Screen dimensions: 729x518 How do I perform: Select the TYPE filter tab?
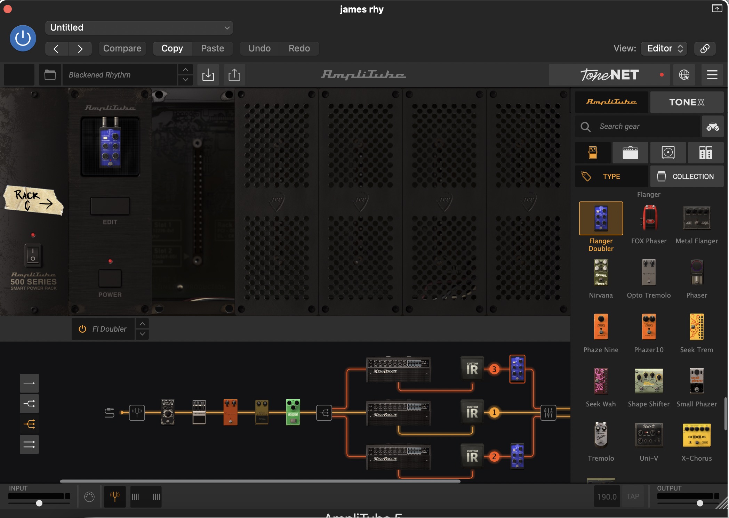pos(611,176)
